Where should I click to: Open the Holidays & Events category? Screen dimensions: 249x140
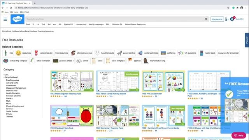tap(13, 96)
